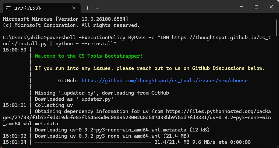Click the Microsoft Windows version line
The width and height of the screenshot is (279, 148).
[65, 19]
